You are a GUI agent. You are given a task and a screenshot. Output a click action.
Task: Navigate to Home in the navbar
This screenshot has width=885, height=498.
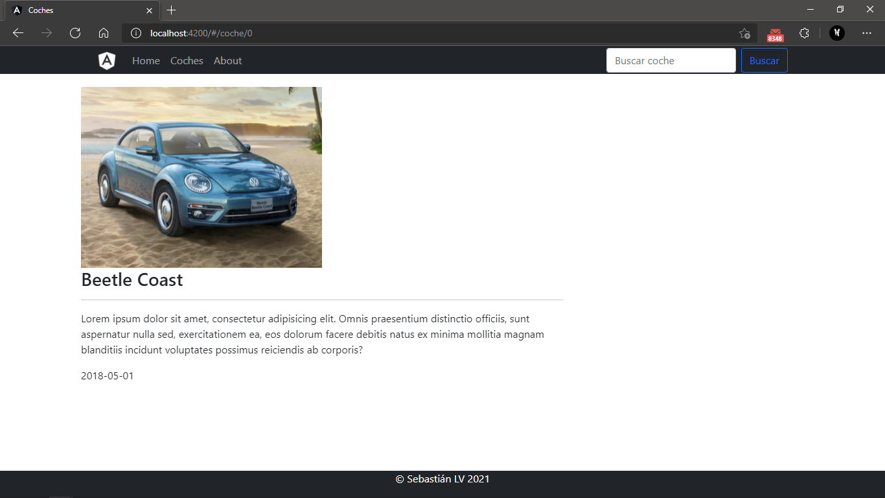tap(146, 61)
